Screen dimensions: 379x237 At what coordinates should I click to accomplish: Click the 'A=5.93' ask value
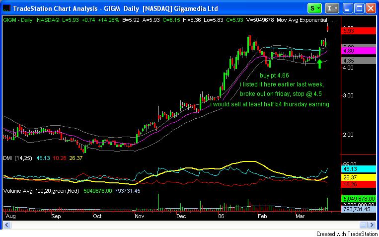coord(151,20)
